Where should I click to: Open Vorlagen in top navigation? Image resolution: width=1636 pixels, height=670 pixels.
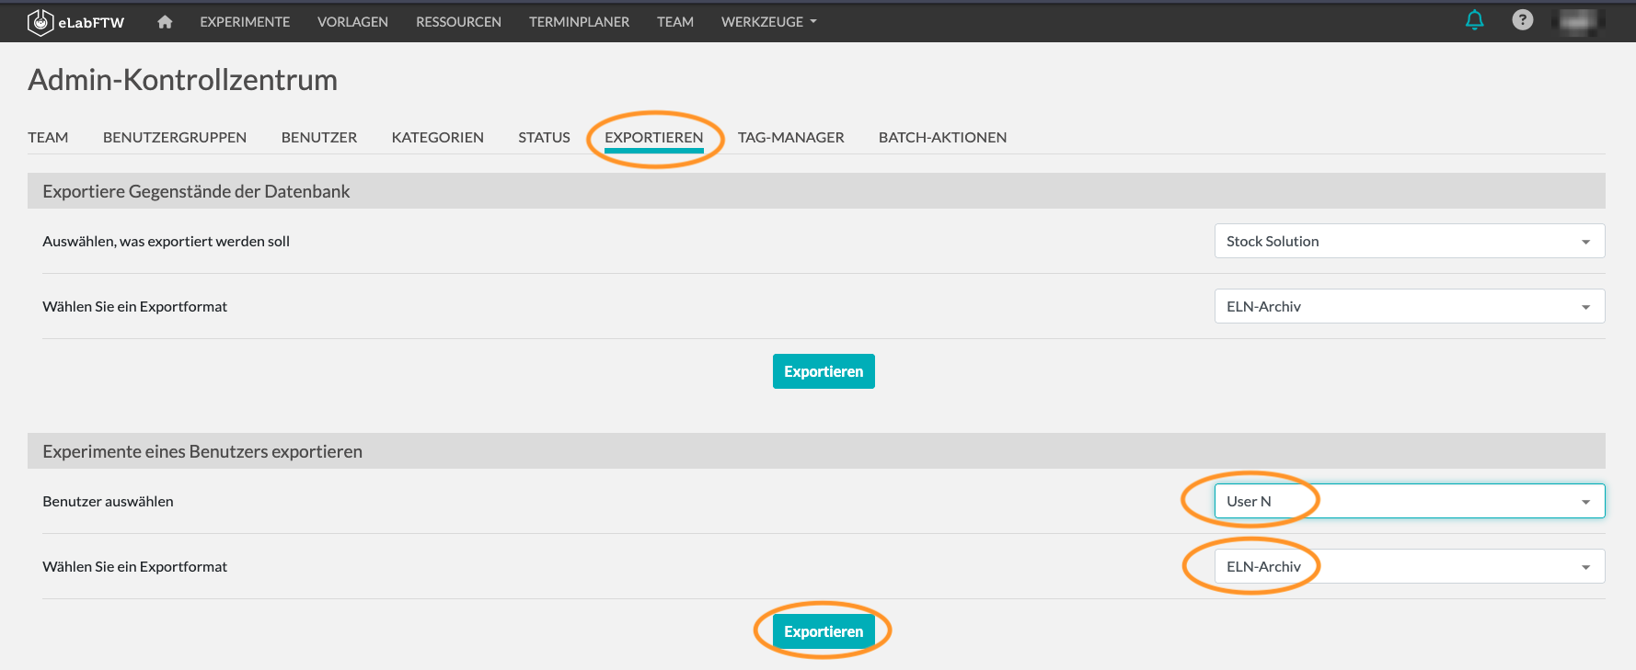coord(352,22)
